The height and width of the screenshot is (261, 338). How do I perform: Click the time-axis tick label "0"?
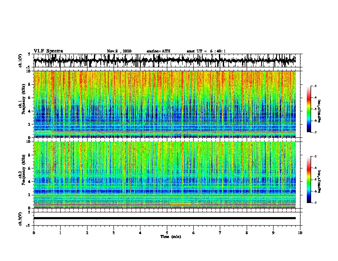point(34,233)
